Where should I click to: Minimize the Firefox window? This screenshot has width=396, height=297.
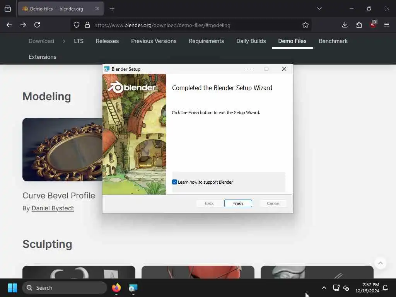[x=352, y=9]
